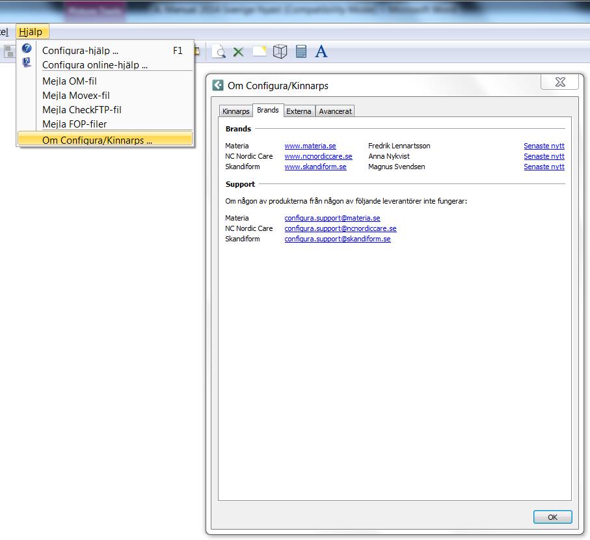
Task: Open Senaste nytt for Materia
Action: 544,146
